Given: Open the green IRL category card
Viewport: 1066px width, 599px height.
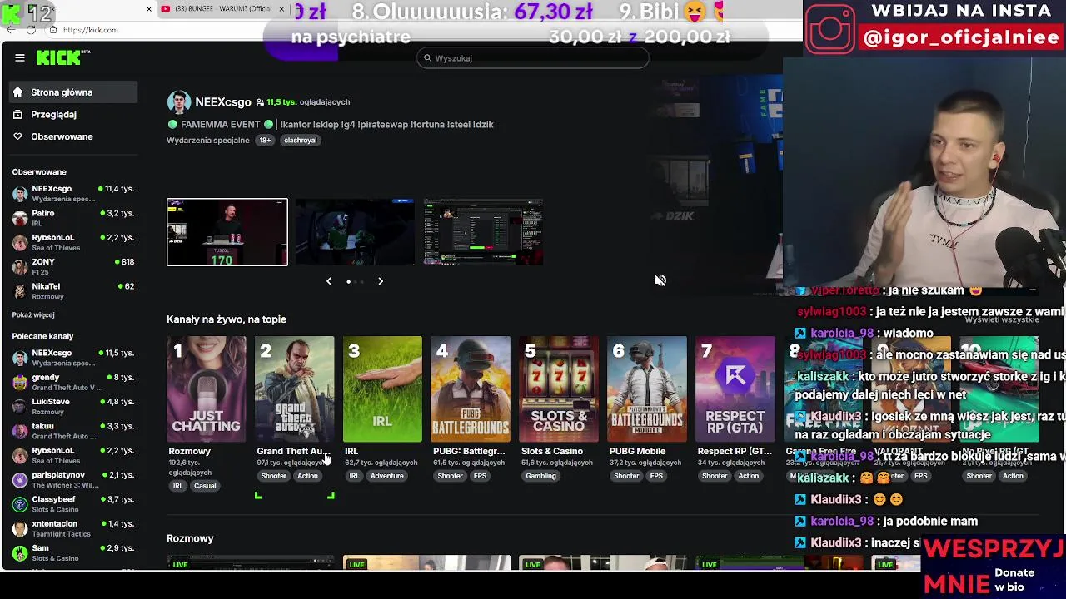Looking at the screenshot, I should tap(383, 389).
